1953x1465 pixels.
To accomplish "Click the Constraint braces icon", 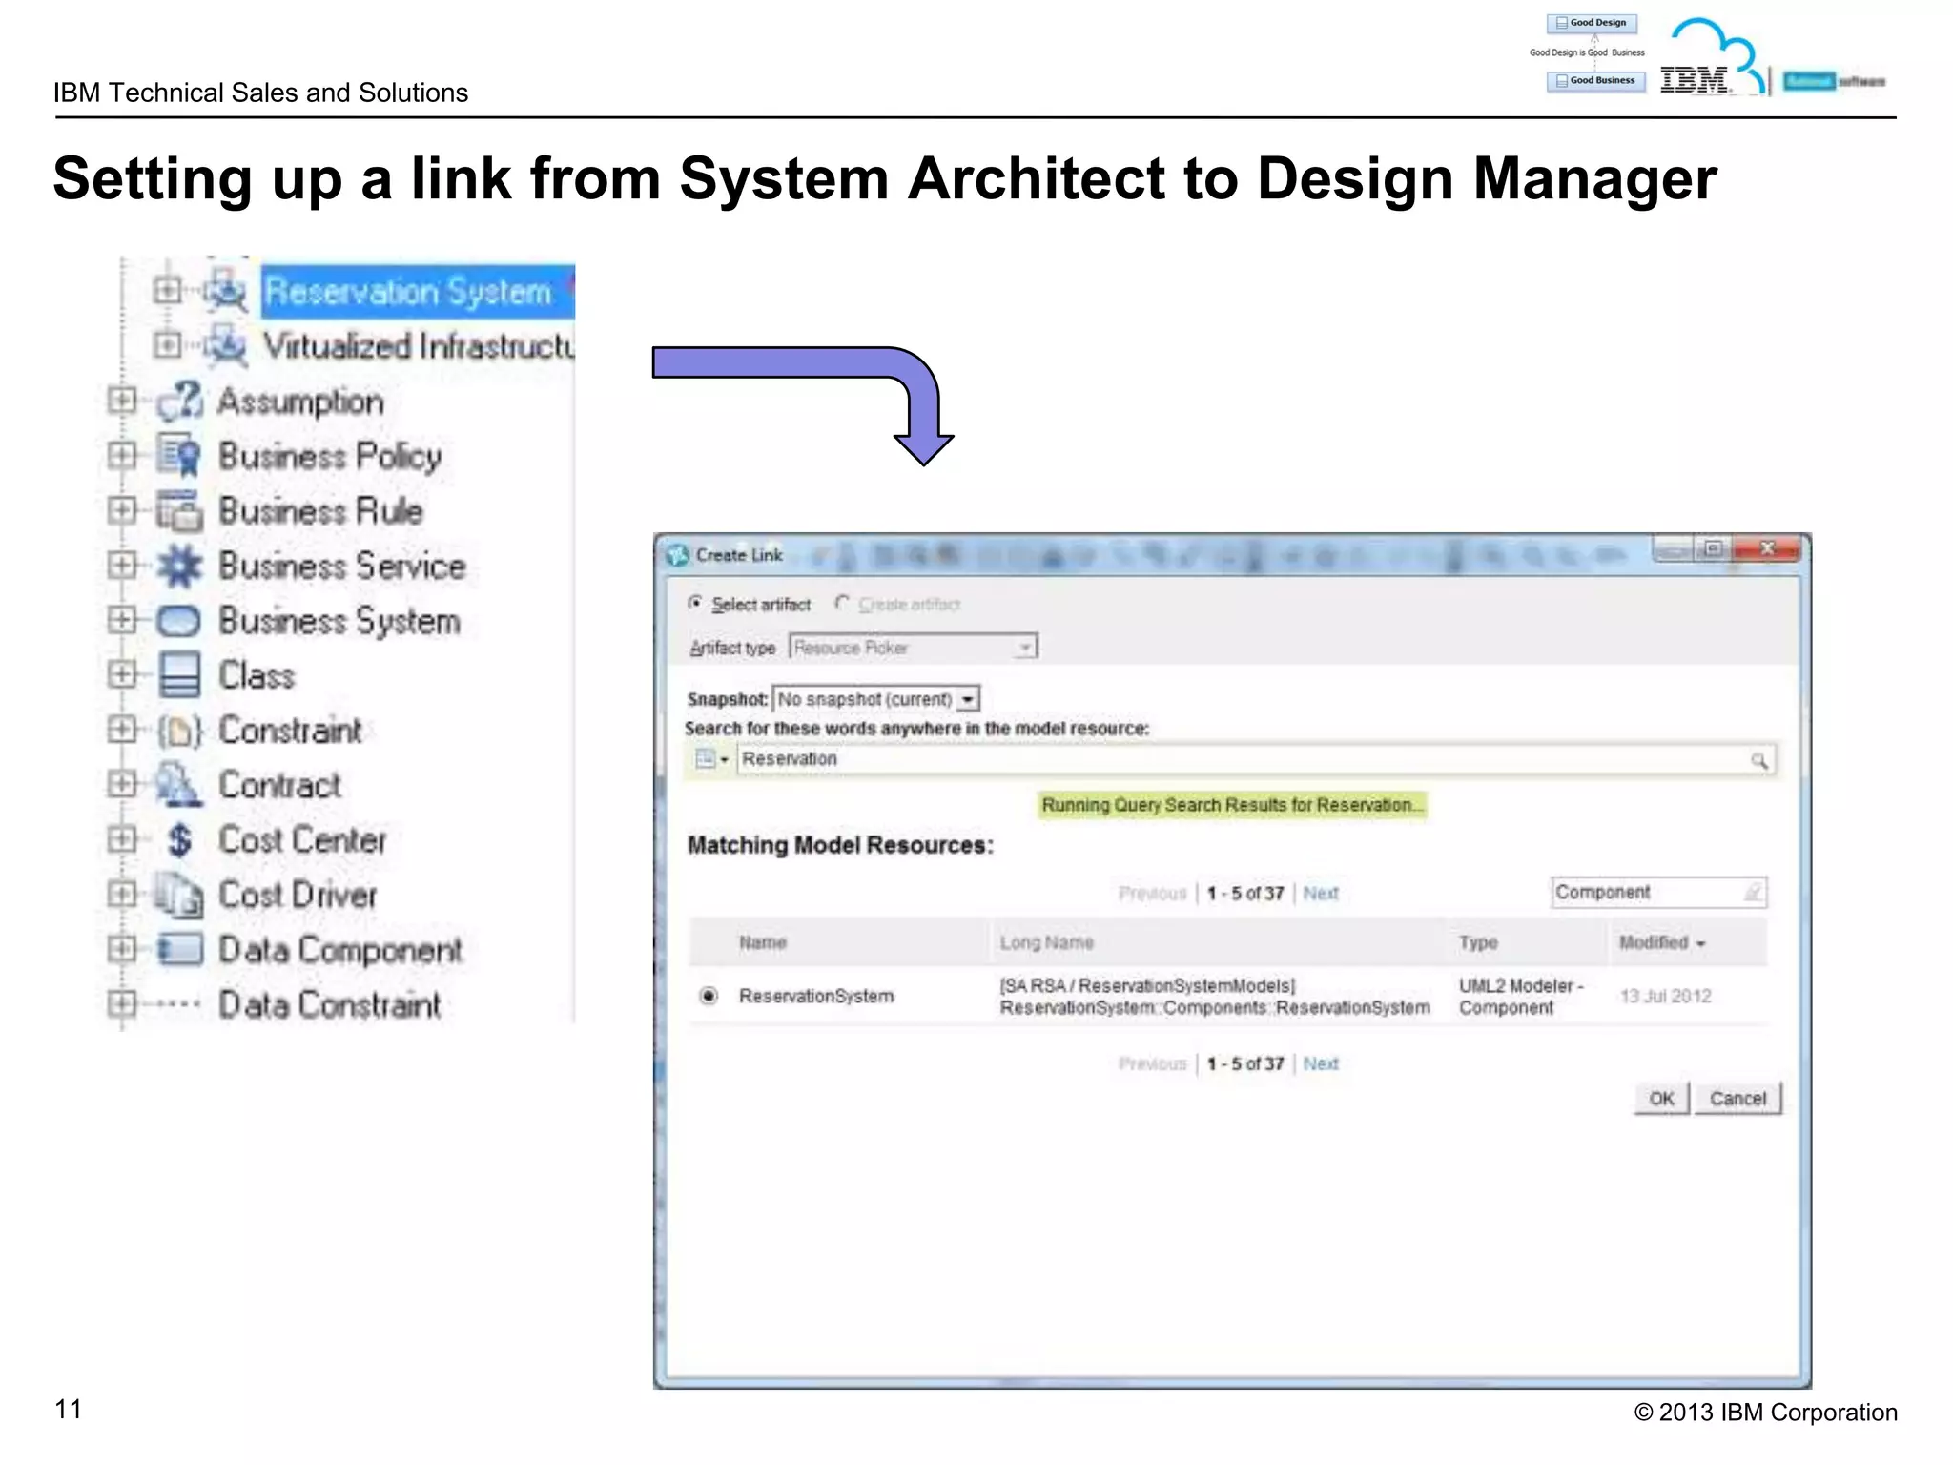I will (x=180, y=731).
